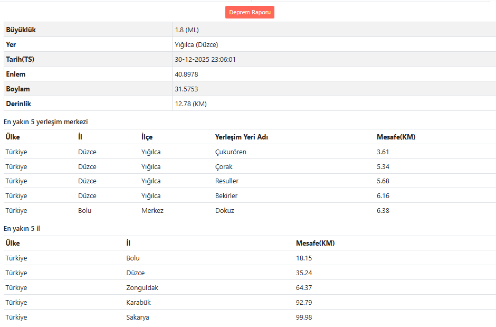Screen dimensions: 496x327
Task: Click the Derinlik row label
Action: tap(18, 104)
